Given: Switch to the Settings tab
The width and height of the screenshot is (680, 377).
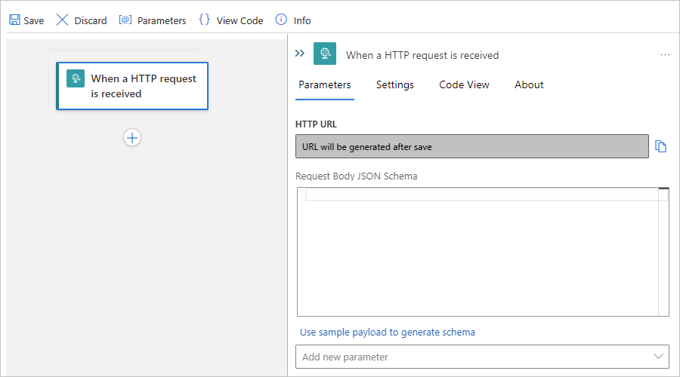Looking at the screenshot, I should (395, 84).
